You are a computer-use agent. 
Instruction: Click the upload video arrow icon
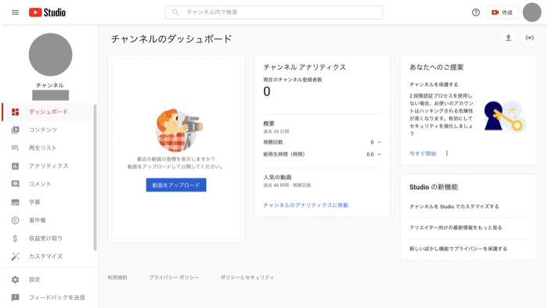pyautogui.click(x=509, y=38)
